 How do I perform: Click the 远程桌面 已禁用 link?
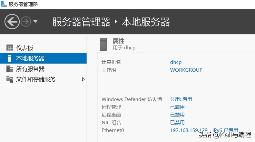(x=177, y=115)
